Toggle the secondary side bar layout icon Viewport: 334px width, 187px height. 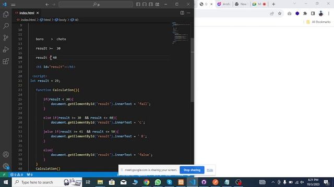pos(151,5)
